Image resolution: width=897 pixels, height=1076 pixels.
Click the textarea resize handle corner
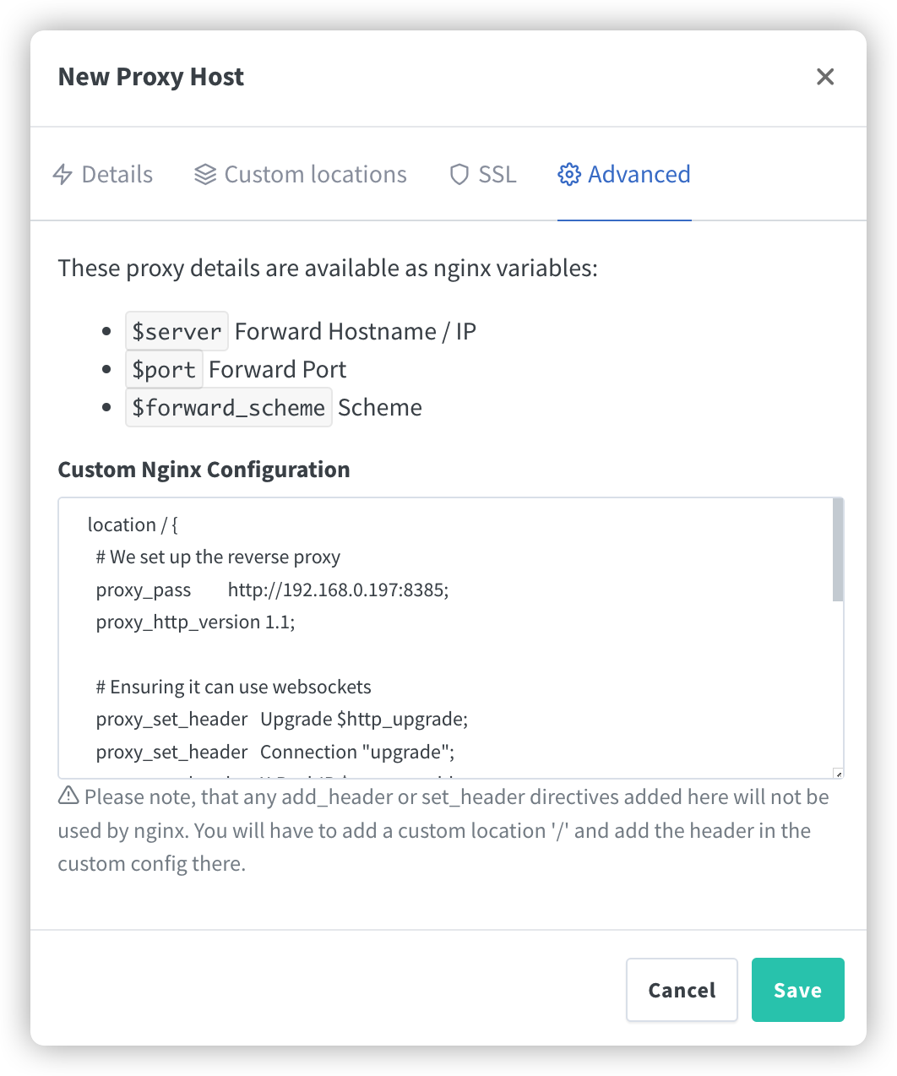click(x=838, y=773)
